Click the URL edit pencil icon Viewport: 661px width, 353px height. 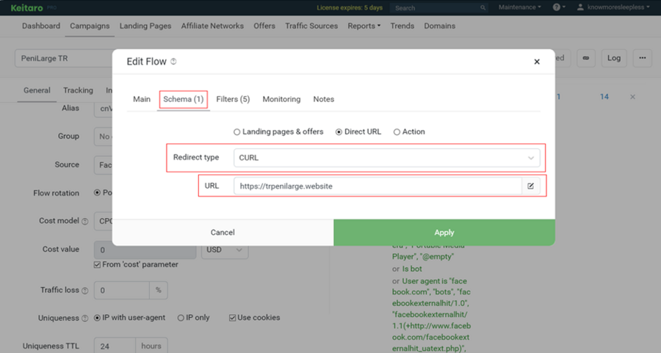click(x=531, y=186)
